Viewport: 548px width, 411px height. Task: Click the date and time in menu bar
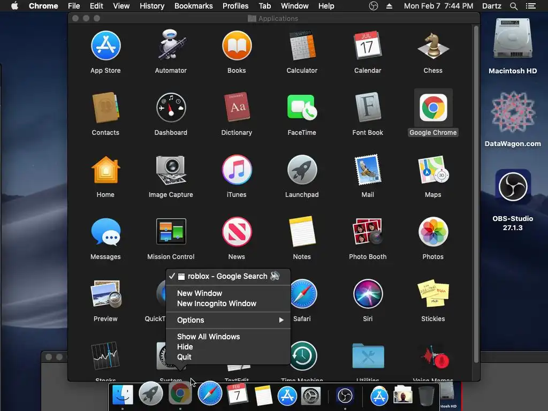pyautogui.click(x=439, y=6)
